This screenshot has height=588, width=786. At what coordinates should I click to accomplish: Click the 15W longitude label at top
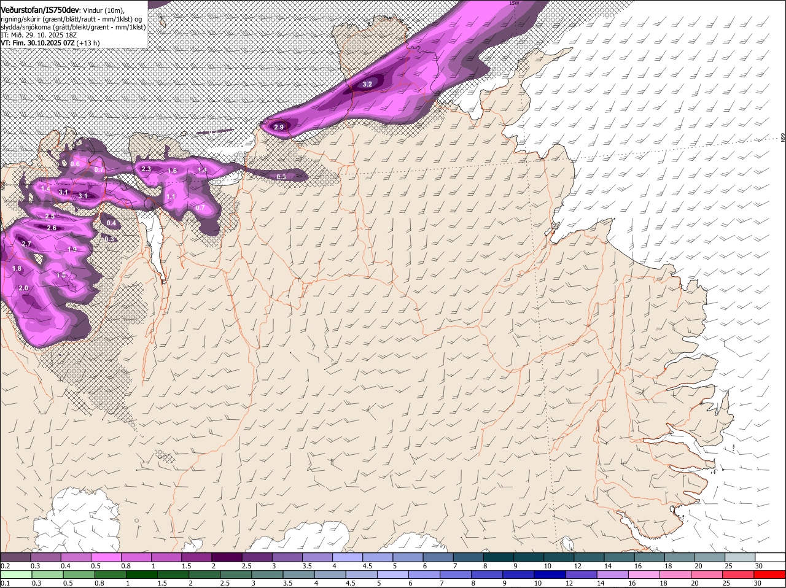click(514, 3)
